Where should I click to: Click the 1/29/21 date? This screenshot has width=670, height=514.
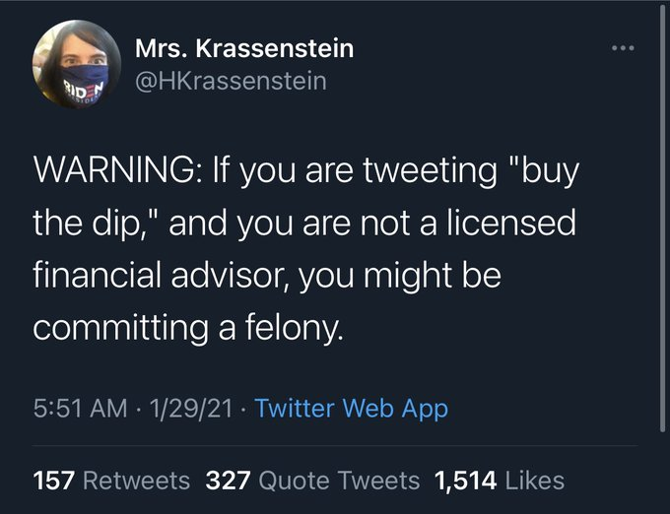(x=191, y=408)
